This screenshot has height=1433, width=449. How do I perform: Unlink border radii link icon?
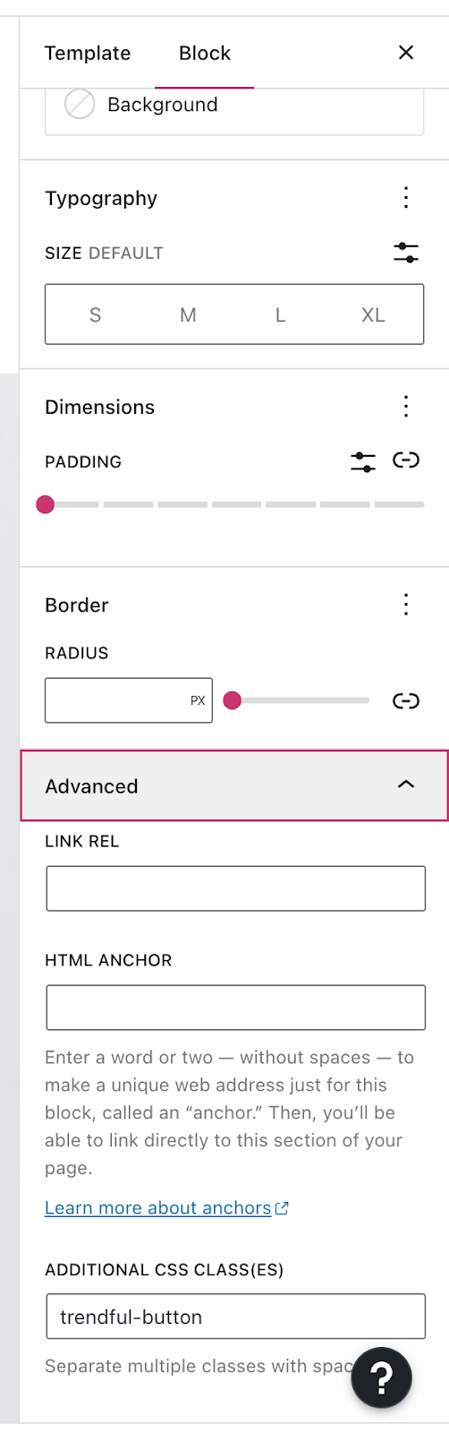(406, 700)
